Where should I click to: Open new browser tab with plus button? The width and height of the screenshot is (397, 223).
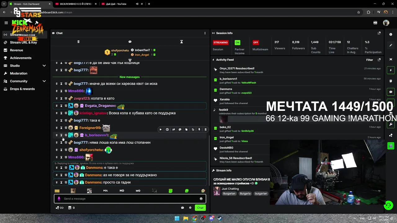click(149, 4)
